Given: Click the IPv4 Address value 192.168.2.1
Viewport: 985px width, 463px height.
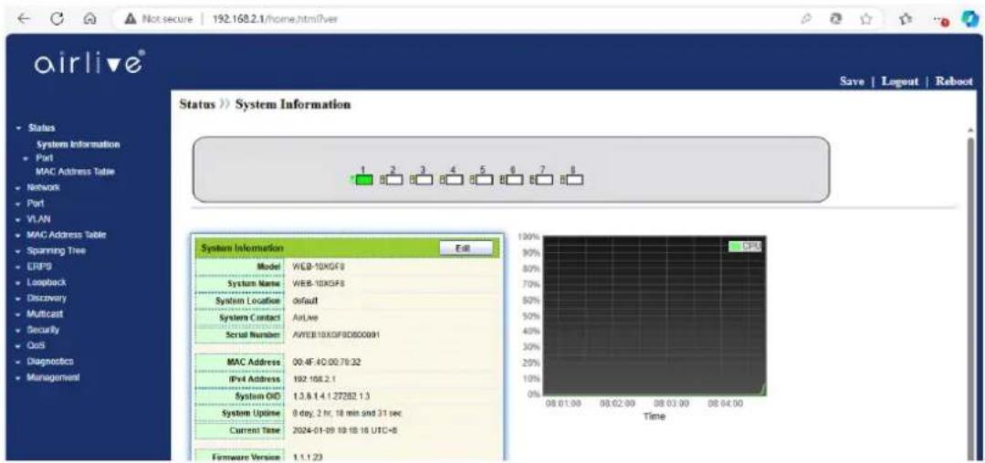Looking at the screenshot, I should 313,380.
